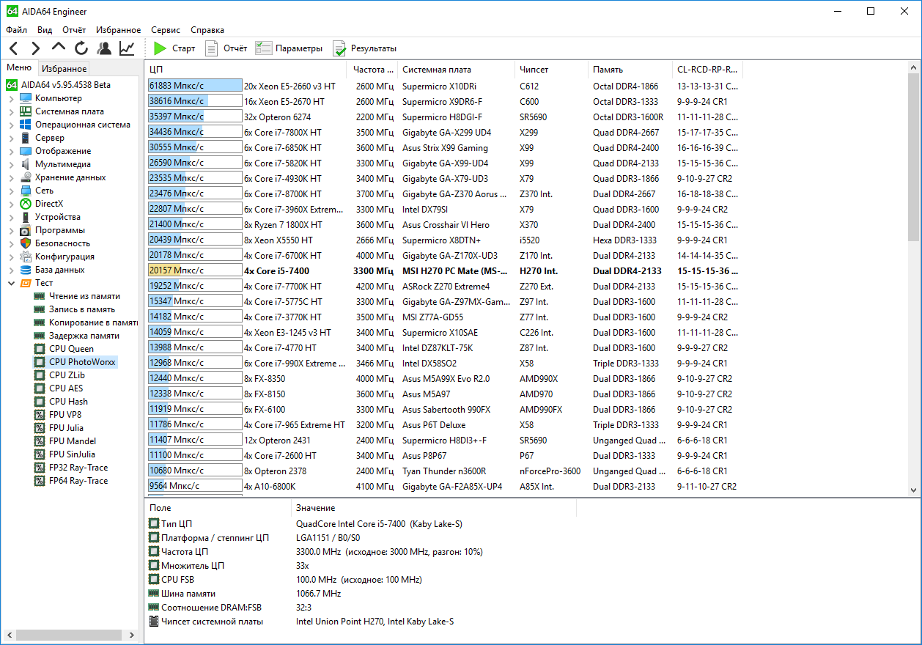Image resolution: width=922 pixels, height=645 pixels.
Task: Click the База данных database icon
Action: (x=26, y=270)
